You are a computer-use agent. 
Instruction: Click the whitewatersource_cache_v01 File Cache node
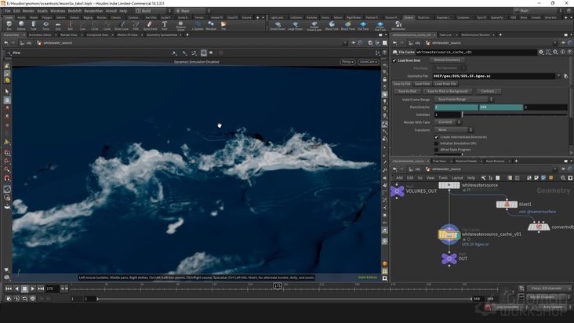click(x=449, y=234)
